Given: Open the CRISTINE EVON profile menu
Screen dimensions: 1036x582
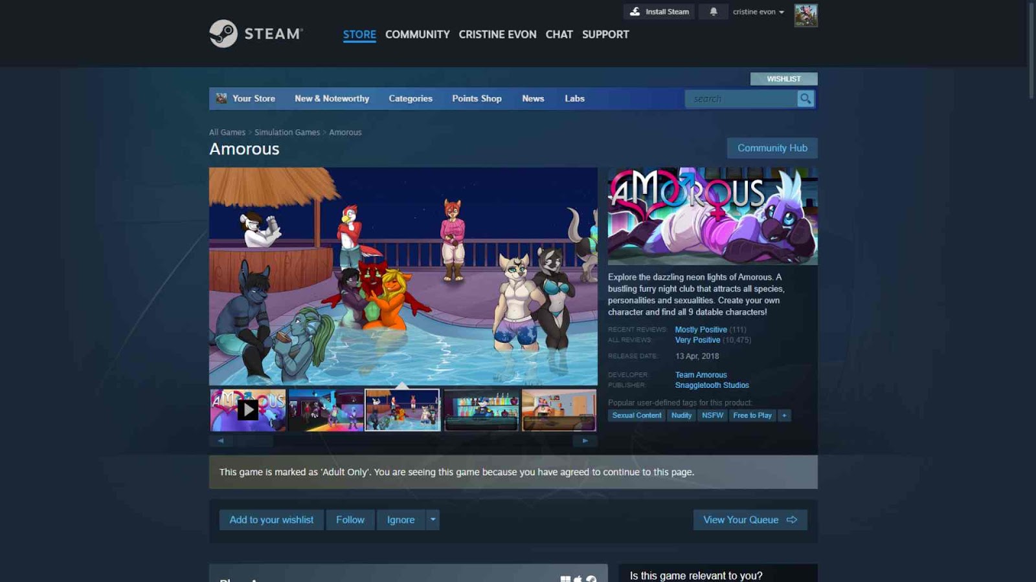Looking at the screenshot, I should (x=498, y=34).
